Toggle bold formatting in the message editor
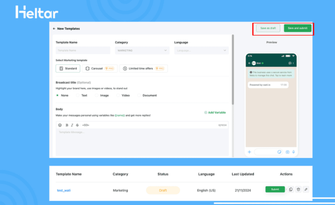 pyautogui.click(x=67, y=125)
